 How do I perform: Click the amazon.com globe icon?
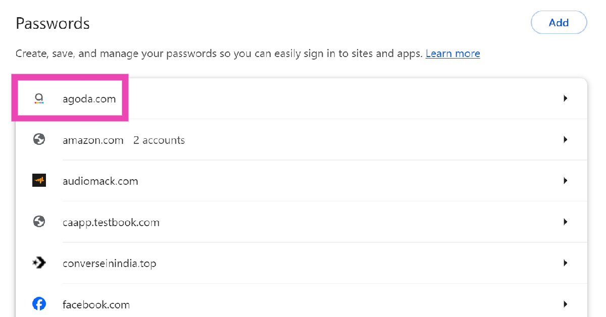pos(39,140)
